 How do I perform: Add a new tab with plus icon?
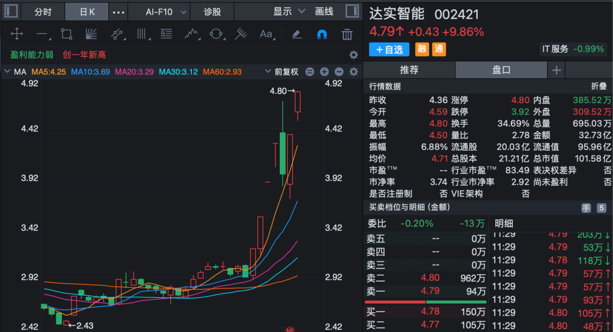click(556, 70)
